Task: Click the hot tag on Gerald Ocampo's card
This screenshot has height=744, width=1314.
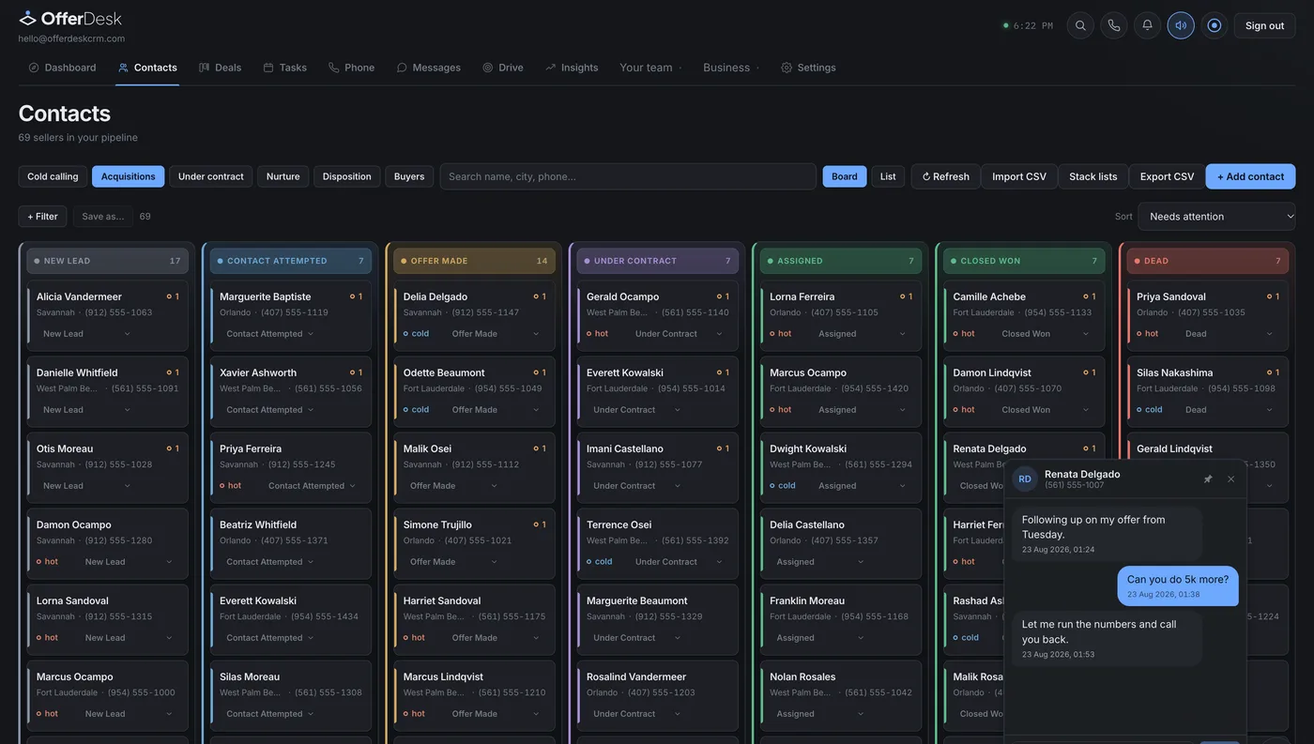Action: point(598,334)
